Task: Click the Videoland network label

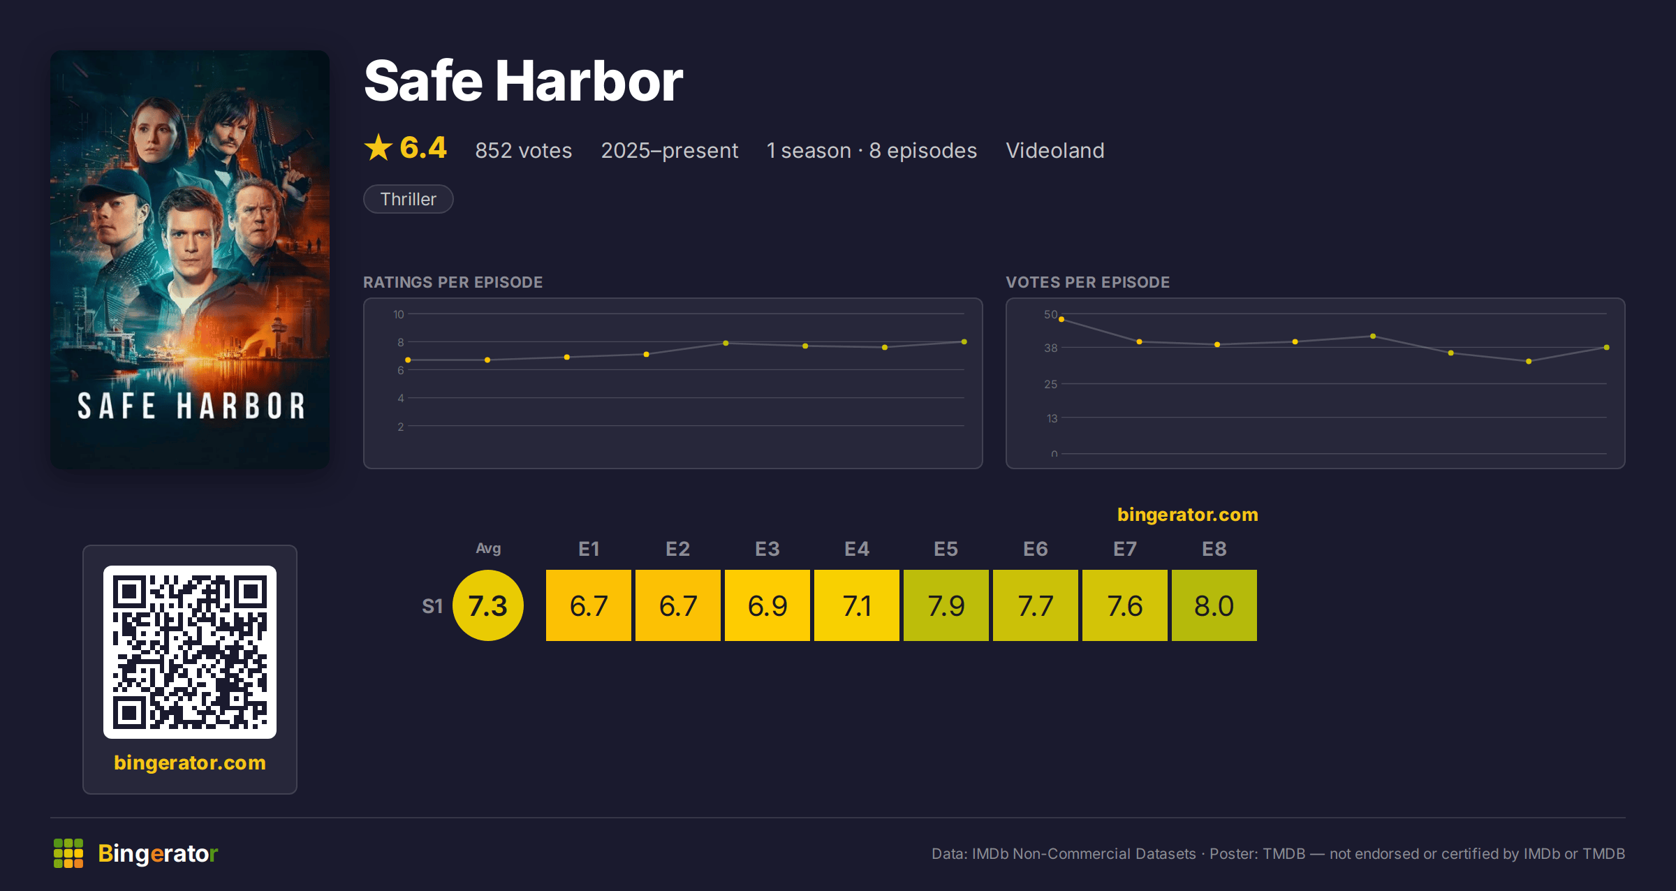Action: [1055, 150]
